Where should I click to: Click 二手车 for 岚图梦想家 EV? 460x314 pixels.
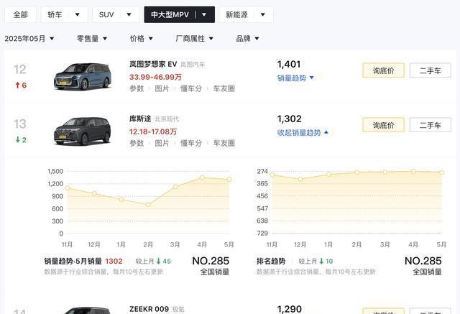[430, 70]
